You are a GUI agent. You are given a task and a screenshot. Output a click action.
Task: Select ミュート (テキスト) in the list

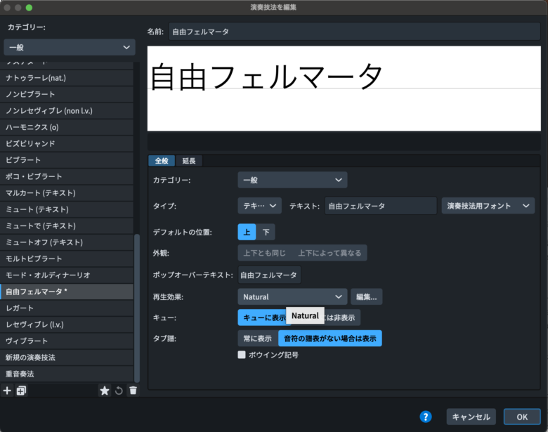click(x=67, y=209)
